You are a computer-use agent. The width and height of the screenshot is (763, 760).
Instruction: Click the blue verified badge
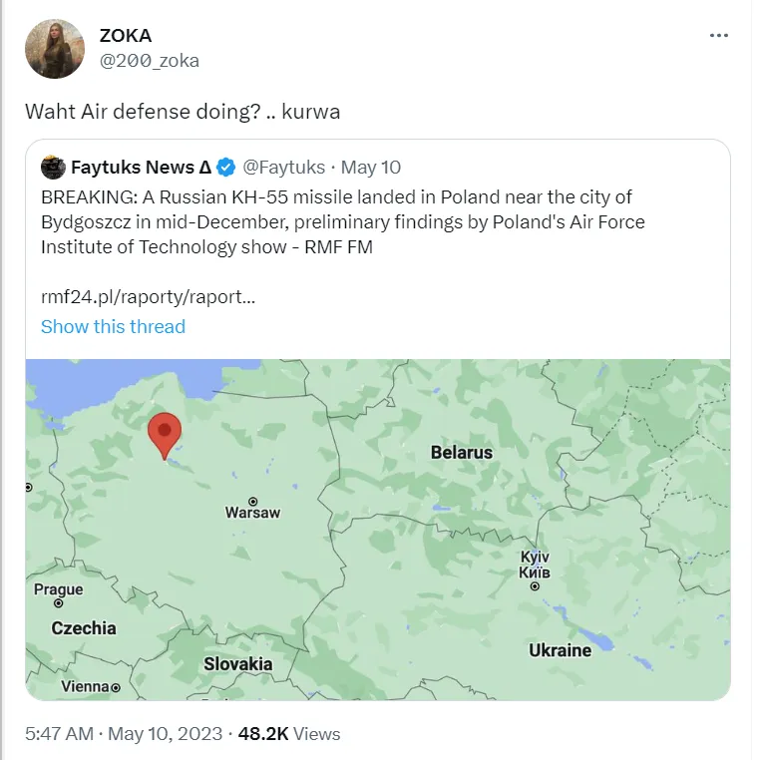(227, 167)
